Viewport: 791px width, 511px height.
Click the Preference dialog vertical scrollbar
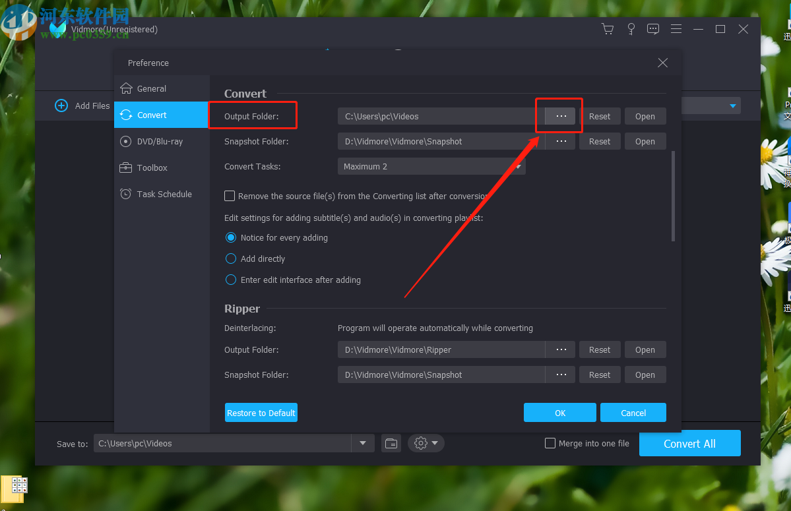[673, 196]
